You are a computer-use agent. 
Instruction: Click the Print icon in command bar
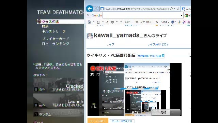point(112,22)
